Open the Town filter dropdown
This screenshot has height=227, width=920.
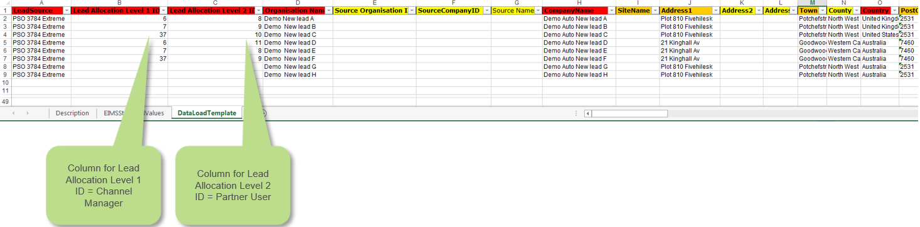tap(822, 11)
